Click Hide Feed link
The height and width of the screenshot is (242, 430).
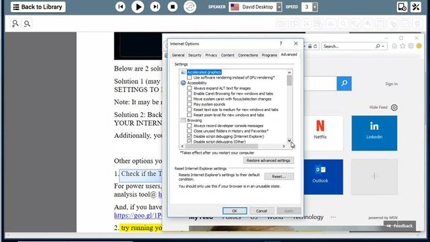point(378,108)
